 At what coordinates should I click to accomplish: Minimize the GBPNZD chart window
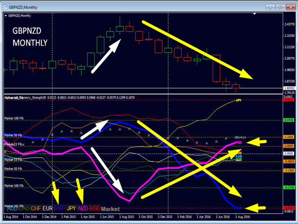270,7
